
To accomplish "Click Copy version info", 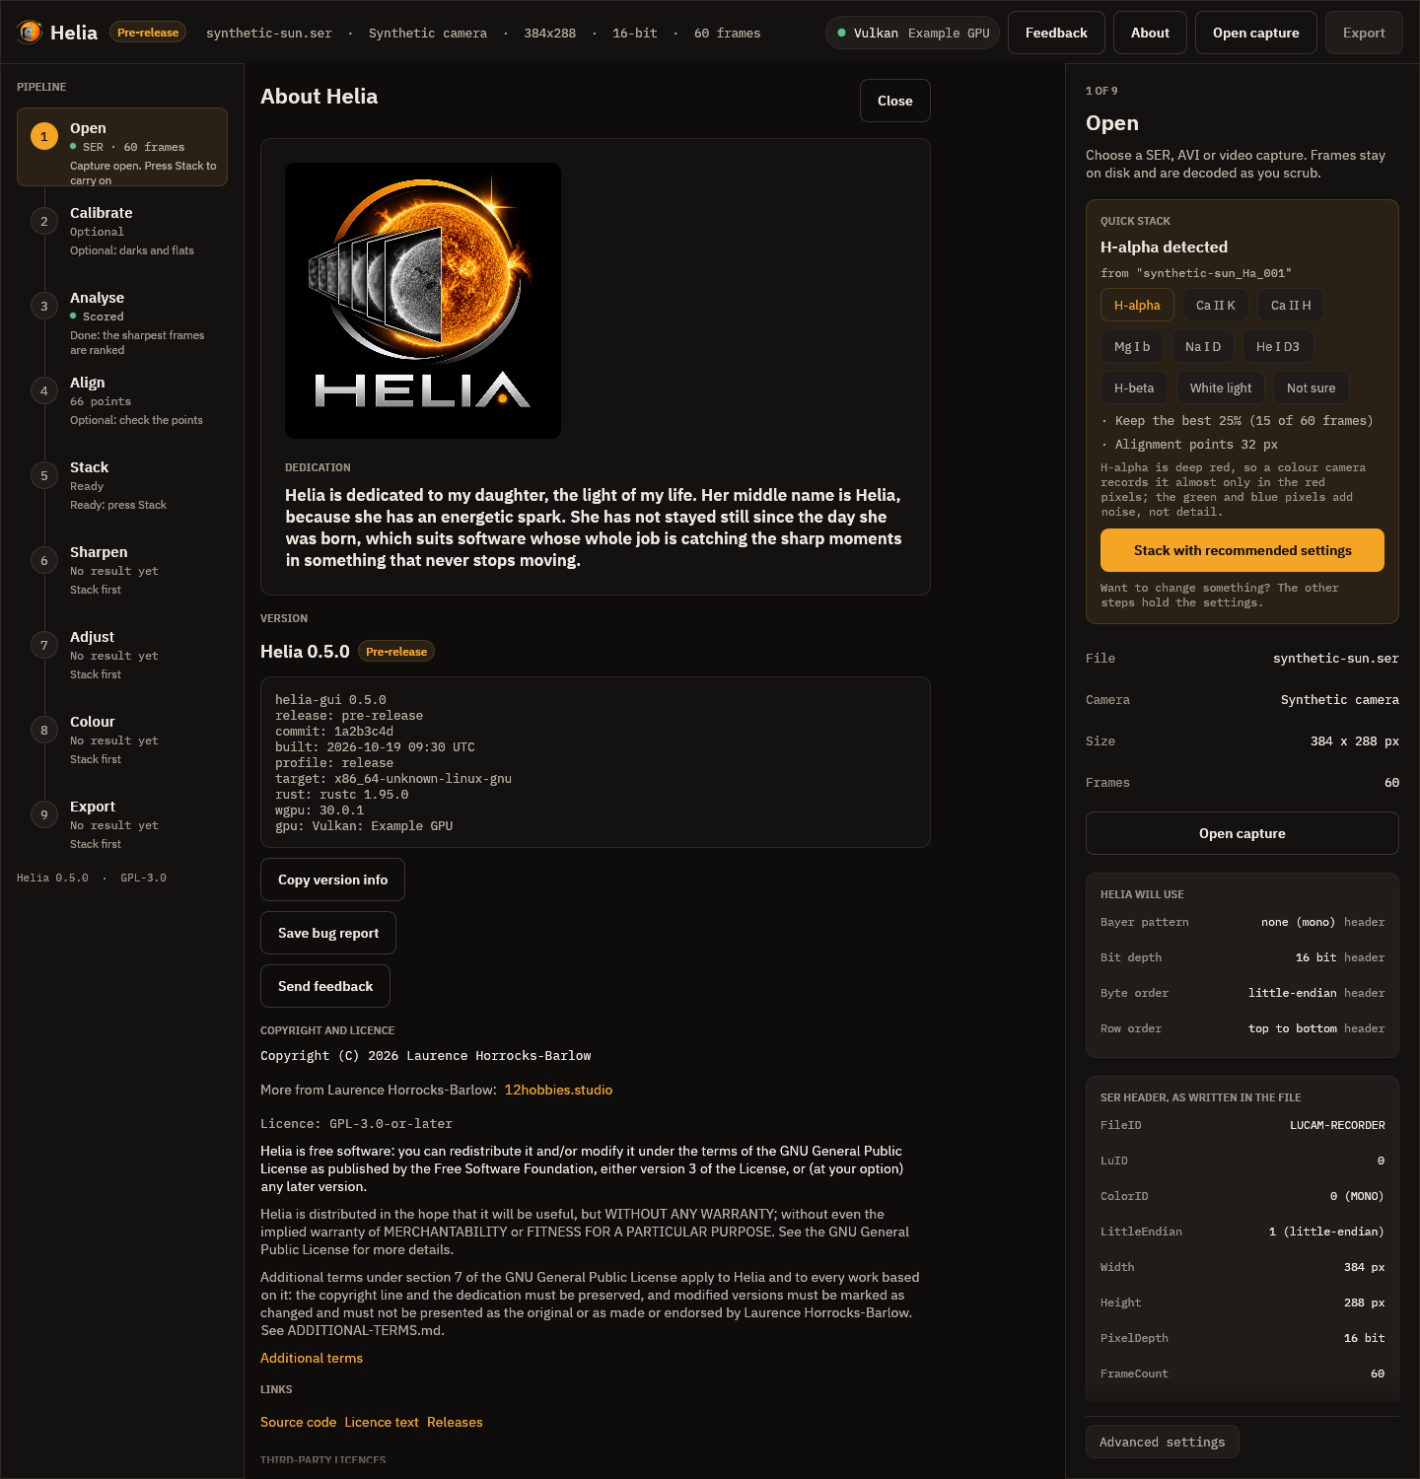I will coord(332,880).
